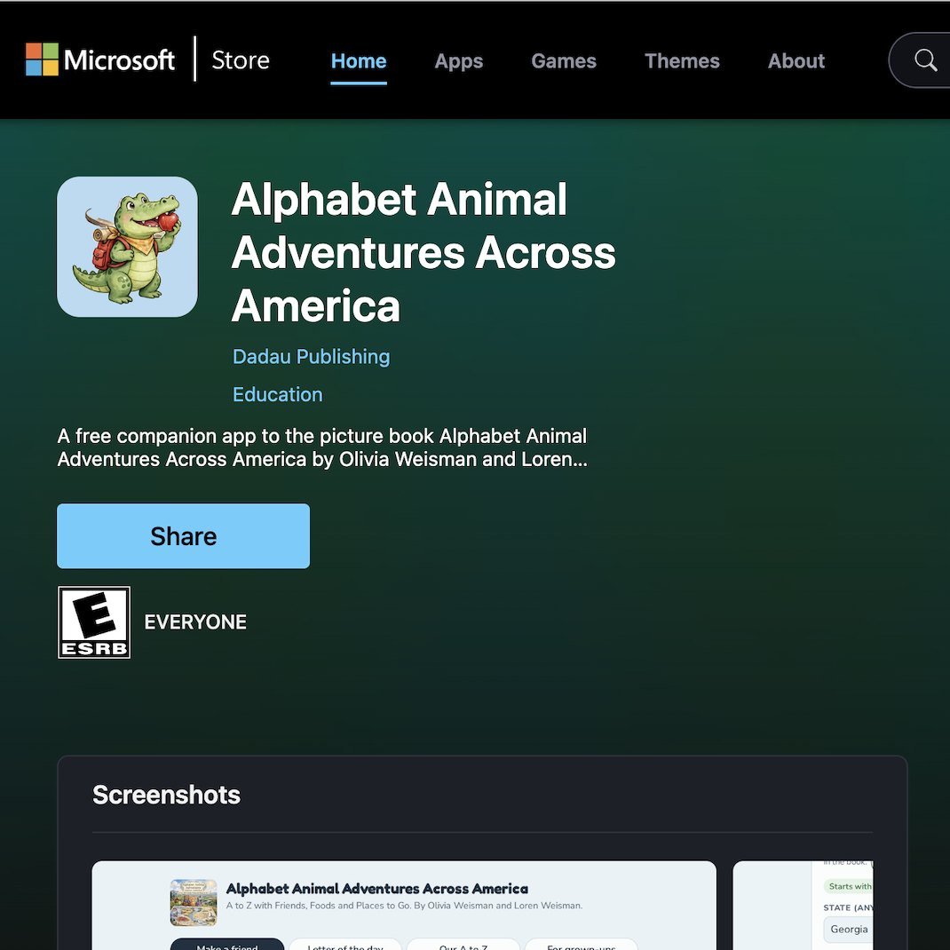The height and width of the screenshot is (950, 950).
Task: Open the second screenshot showing Georgia
Action: point(803,906)
